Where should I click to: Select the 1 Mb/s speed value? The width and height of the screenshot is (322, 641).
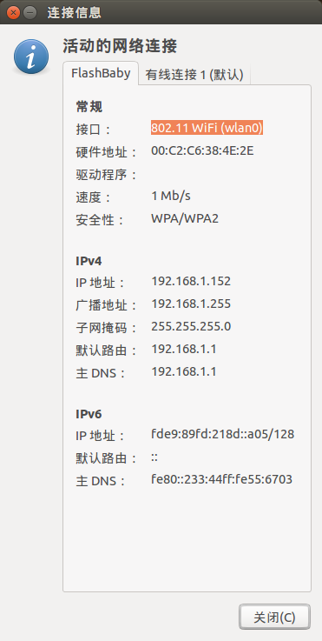pyautogui.click(x=171, y=197)
